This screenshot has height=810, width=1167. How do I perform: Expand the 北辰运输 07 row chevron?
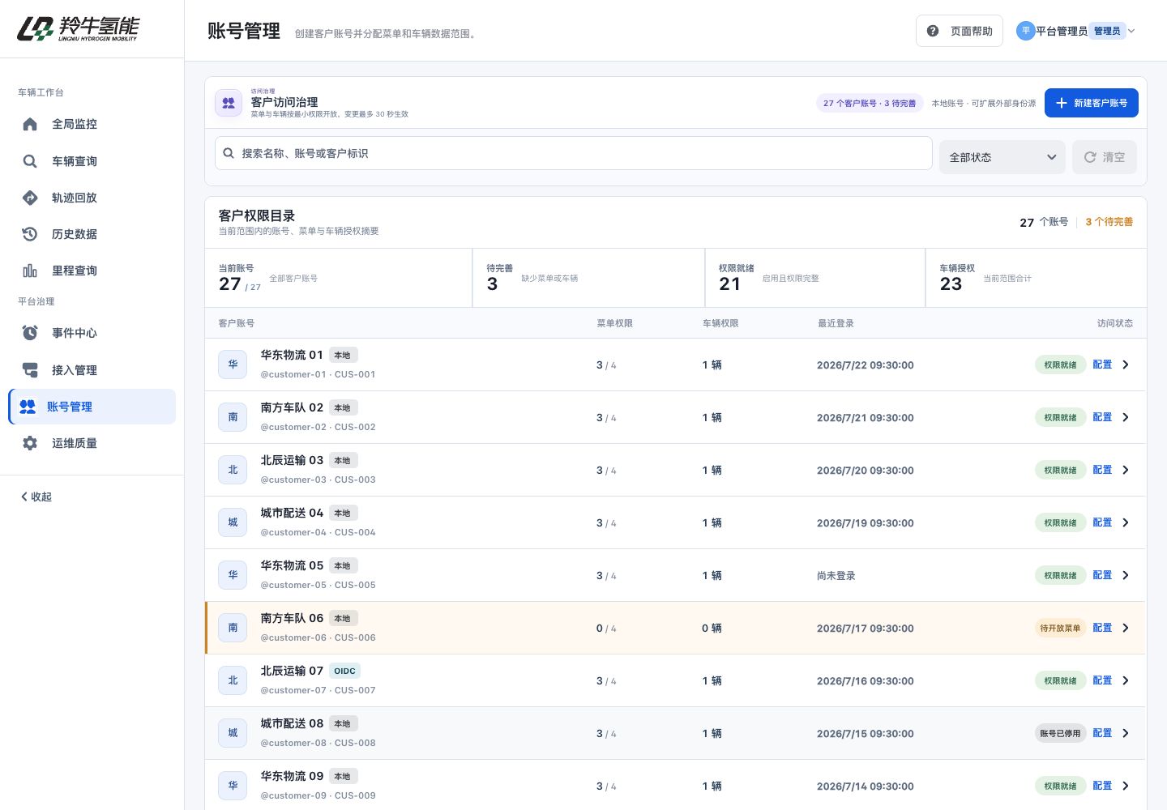tap(1126, 680)
